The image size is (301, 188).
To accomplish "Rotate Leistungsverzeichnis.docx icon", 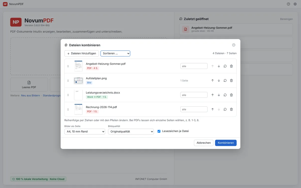I will click(225, 95).
